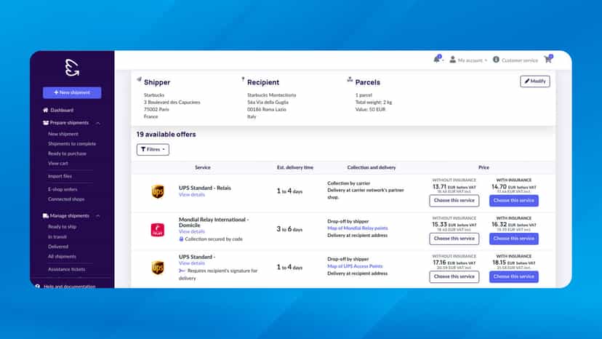
Task: Open Ready to ship
Action: click(x=63, y=227)
